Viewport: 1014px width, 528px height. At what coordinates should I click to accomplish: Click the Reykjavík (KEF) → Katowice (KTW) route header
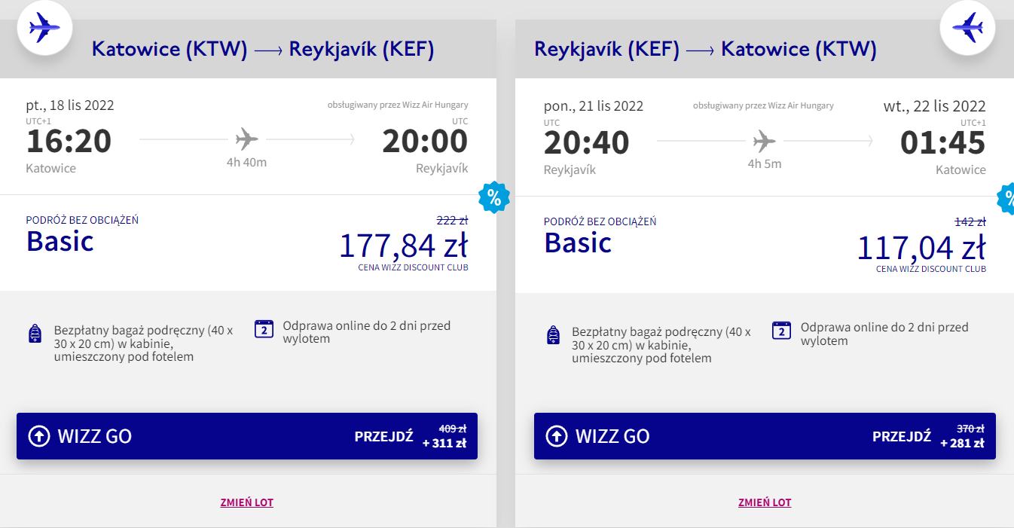[x=705, y=49]
